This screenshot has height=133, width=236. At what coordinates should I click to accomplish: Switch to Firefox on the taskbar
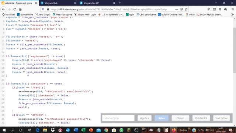pos(174,130)
